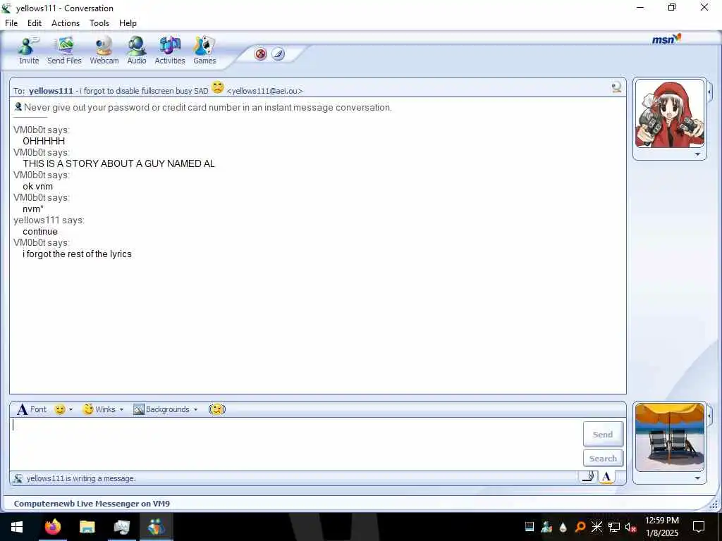The height and width of the screenshot is (541, 722).
Task: Focus the message input box
Action: click(295, 444)
